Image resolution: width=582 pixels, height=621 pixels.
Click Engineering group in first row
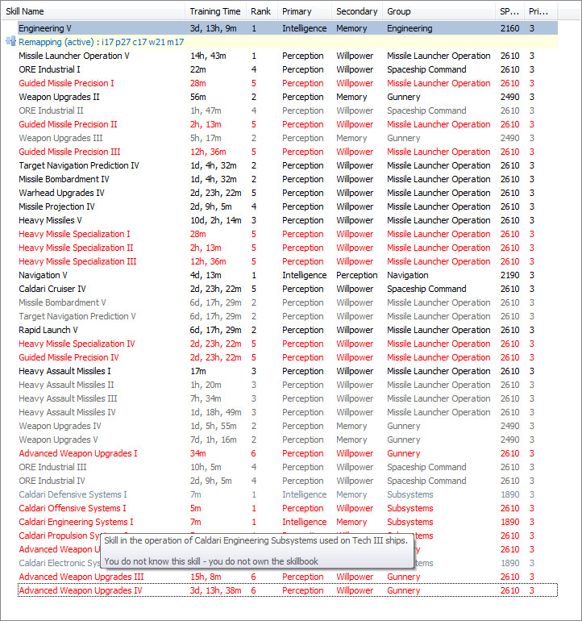coord(409,28)
